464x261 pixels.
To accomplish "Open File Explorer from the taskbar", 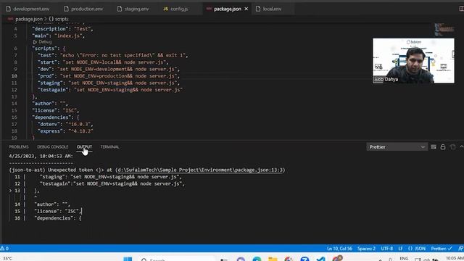I will 273,259.
